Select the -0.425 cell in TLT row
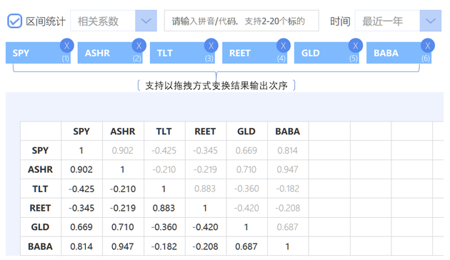Viewport: 450px width, 260px height. point(81,189)
